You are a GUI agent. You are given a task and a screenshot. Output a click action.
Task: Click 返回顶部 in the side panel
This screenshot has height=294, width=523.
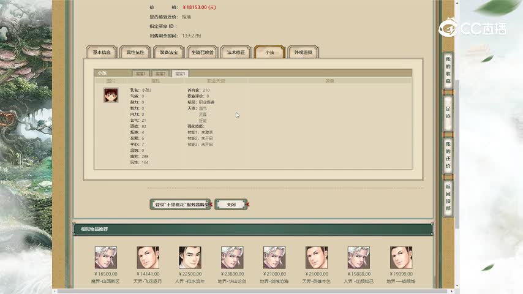pyautogui.click(x=448, y=197)
